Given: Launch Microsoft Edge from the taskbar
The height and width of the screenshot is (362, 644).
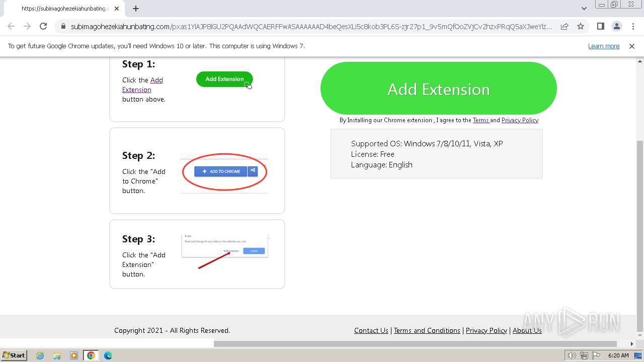Looking at the screenshot, I should point(108,355).
